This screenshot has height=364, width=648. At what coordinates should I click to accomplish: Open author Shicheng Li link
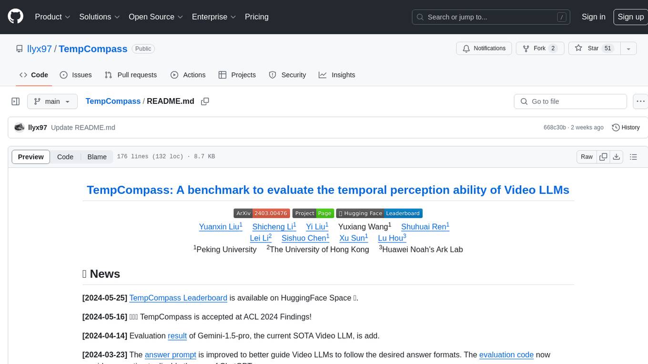point(274,226)
